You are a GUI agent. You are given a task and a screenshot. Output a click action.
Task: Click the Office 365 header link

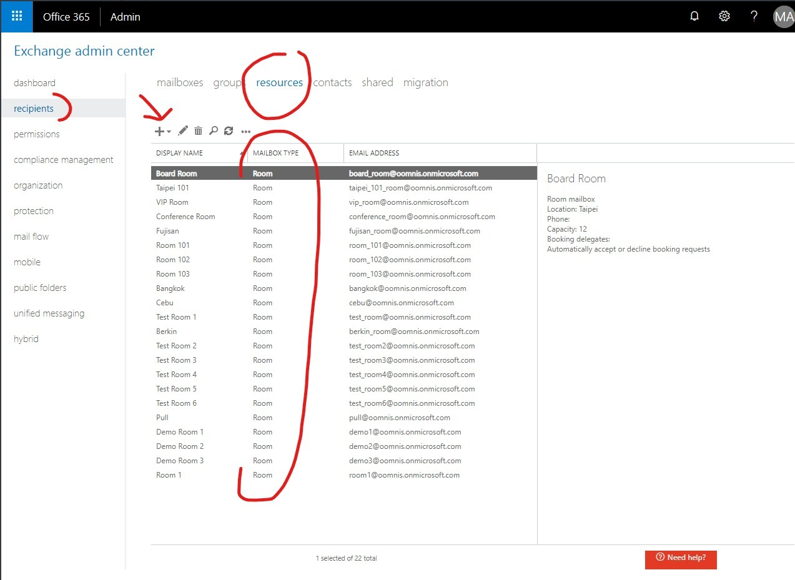click(66, 17)
